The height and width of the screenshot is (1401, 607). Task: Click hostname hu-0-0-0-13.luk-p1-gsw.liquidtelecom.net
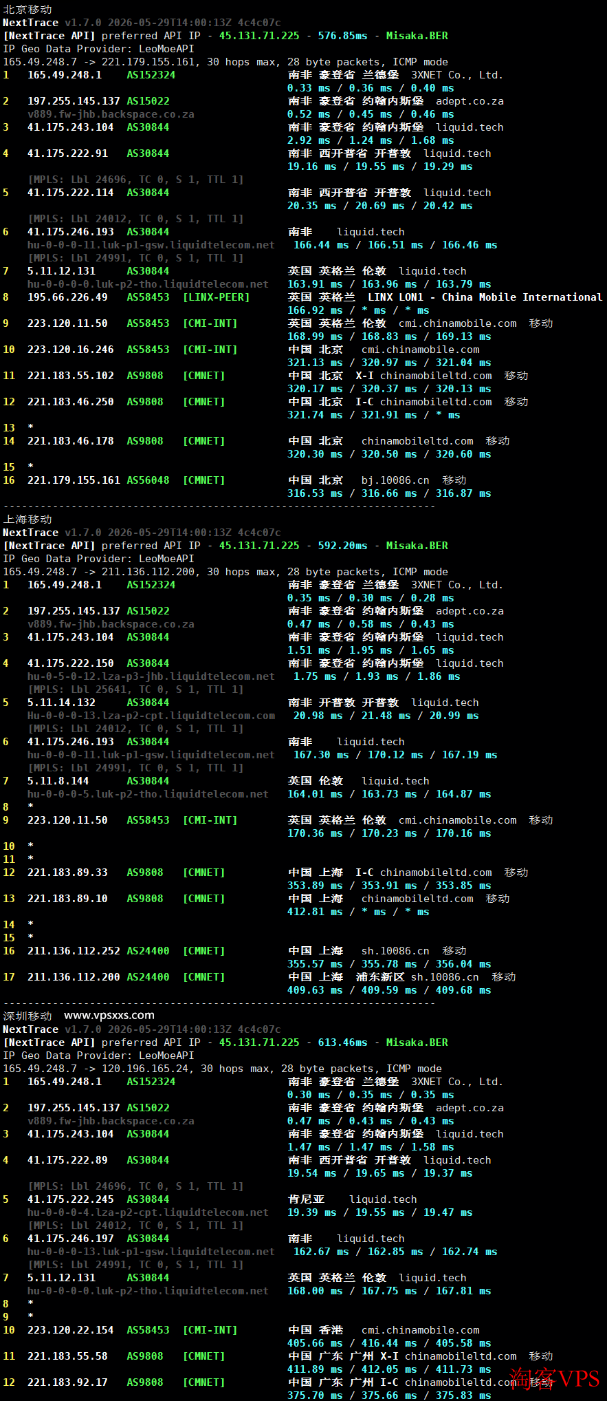[x=151, y=1252]
